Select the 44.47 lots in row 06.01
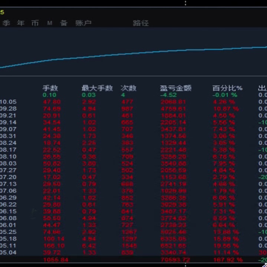The height and width of the screenshot is (267, 267). (x=52, y=225)
